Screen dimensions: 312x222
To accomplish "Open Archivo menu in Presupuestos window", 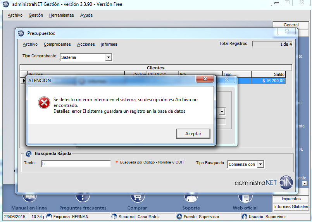I will (x=30, y=44).
